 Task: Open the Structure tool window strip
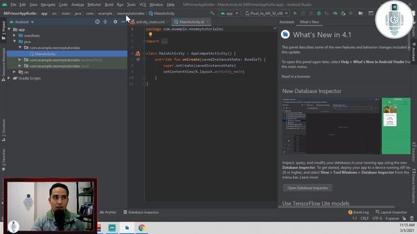[3, 130]
